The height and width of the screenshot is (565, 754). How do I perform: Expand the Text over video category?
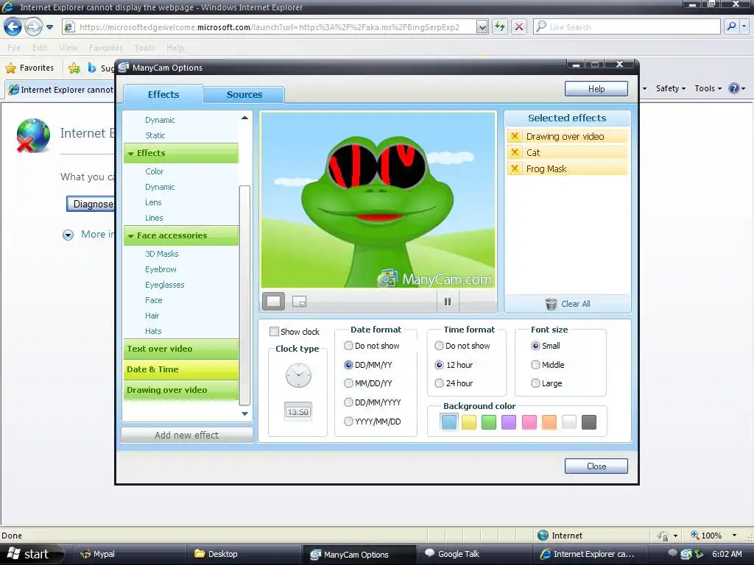point(181,349)
